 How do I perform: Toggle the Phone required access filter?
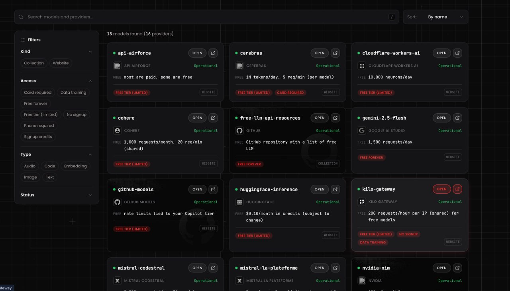tap(39, 126)
